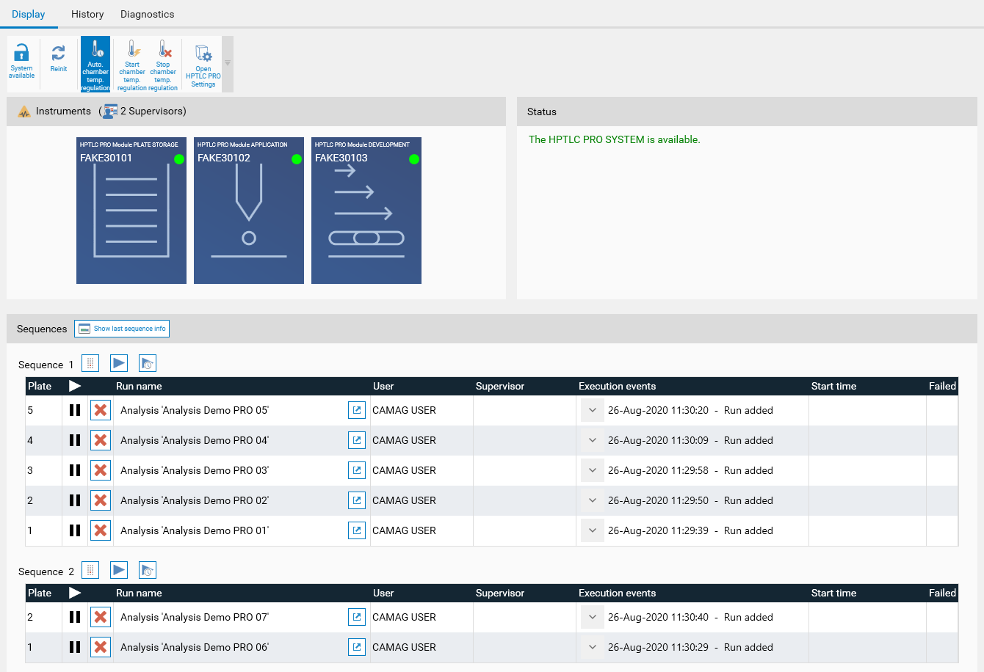Toggle Auto. chamber temp. regulation
The width and height of the screenshot is (984, 672).
click(x=95, y=64)
